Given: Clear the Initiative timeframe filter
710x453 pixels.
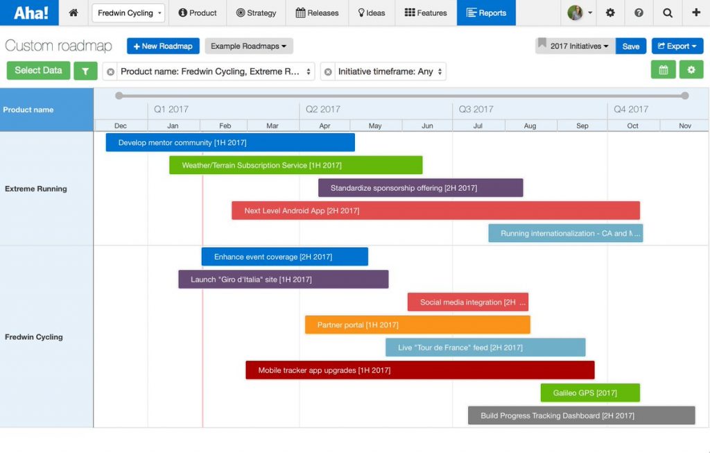Looking at the screenshot, I should tap(328, 71).
